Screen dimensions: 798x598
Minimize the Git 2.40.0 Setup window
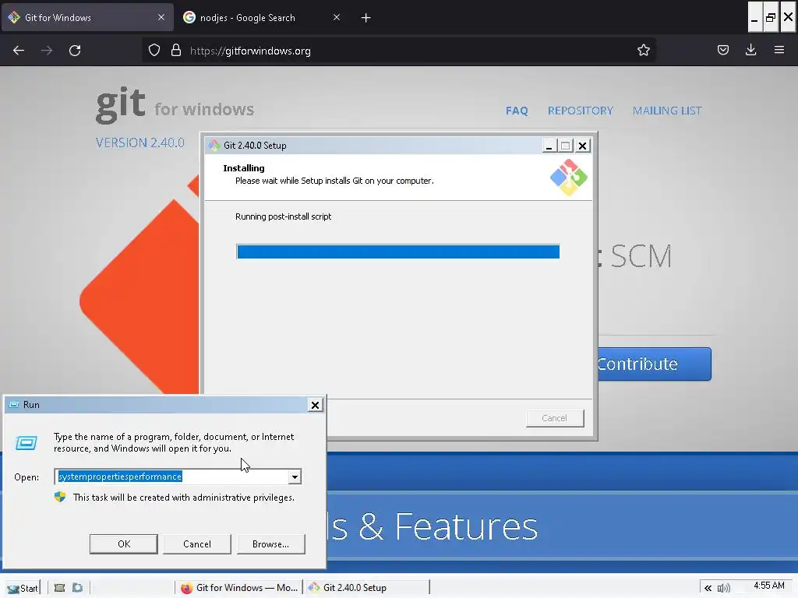(549, 146)
